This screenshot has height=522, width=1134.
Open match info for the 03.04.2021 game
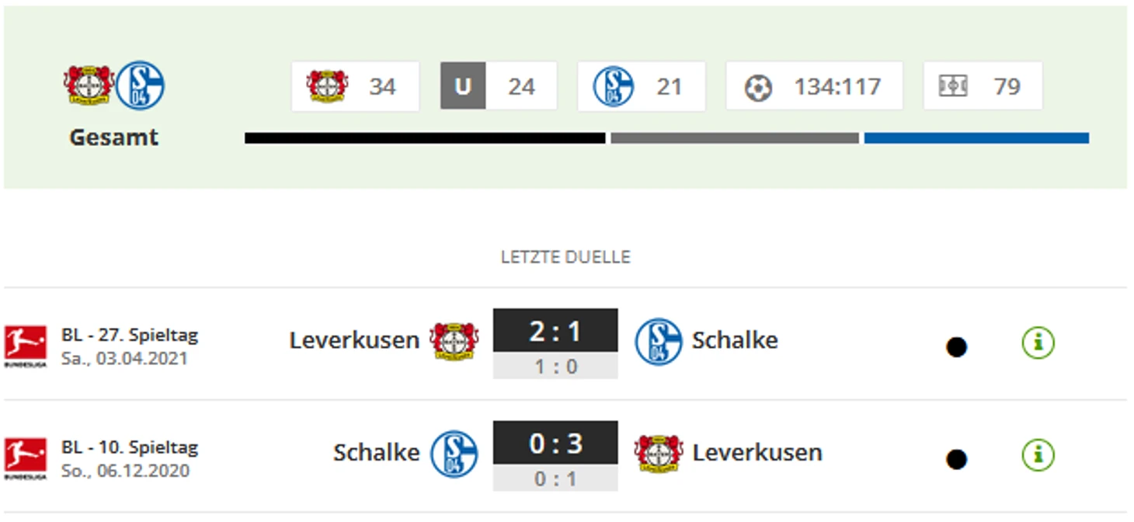click(1038, 342)
